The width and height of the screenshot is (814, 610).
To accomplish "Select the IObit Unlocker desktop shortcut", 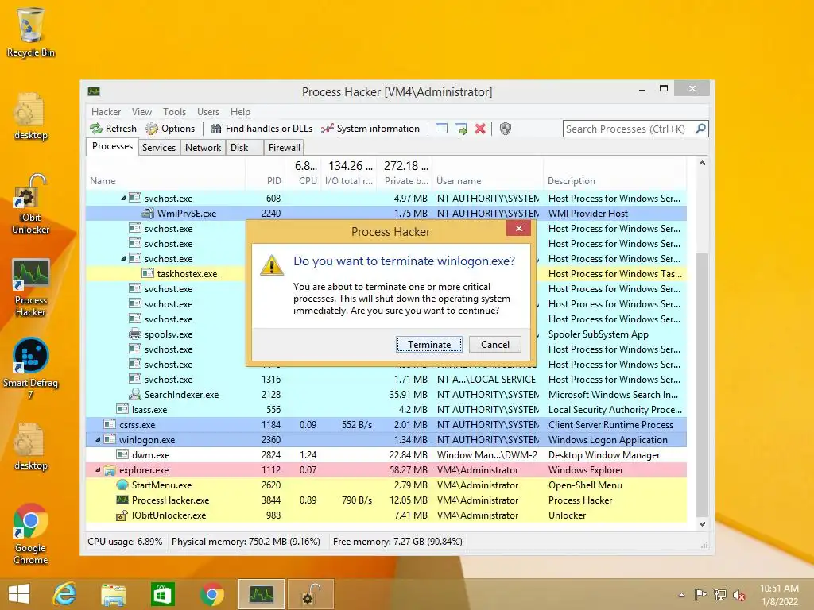I will click(x=31, y=204).
